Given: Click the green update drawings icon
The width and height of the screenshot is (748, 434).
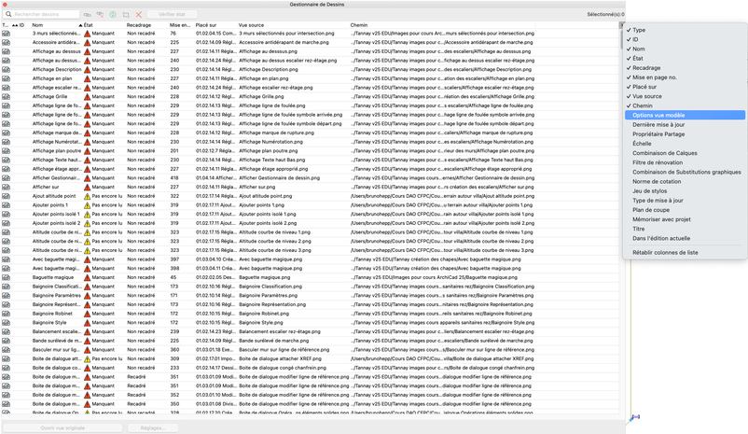Looking at the screenshot, I should [x=113, y=15].
